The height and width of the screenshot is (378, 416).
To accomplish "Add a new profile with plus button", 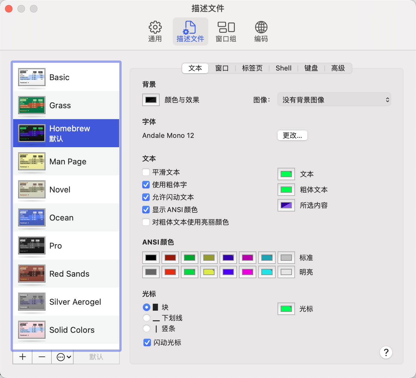I will (x=22, y=357).
